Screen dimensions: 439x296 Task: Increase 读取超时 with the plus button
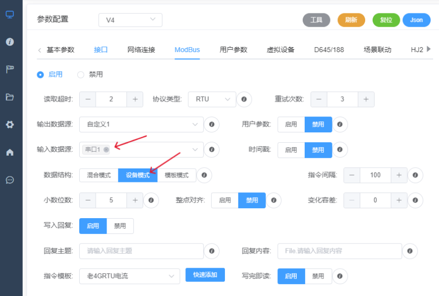click(x=135, y=99)
